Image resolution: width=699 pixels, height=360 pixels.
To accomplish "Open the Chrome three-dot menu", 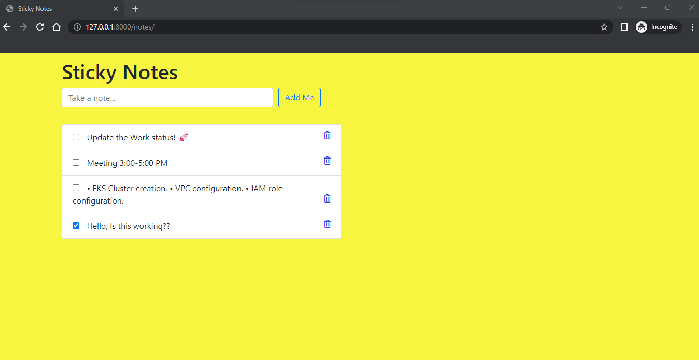I will click(x=692, y=27).
